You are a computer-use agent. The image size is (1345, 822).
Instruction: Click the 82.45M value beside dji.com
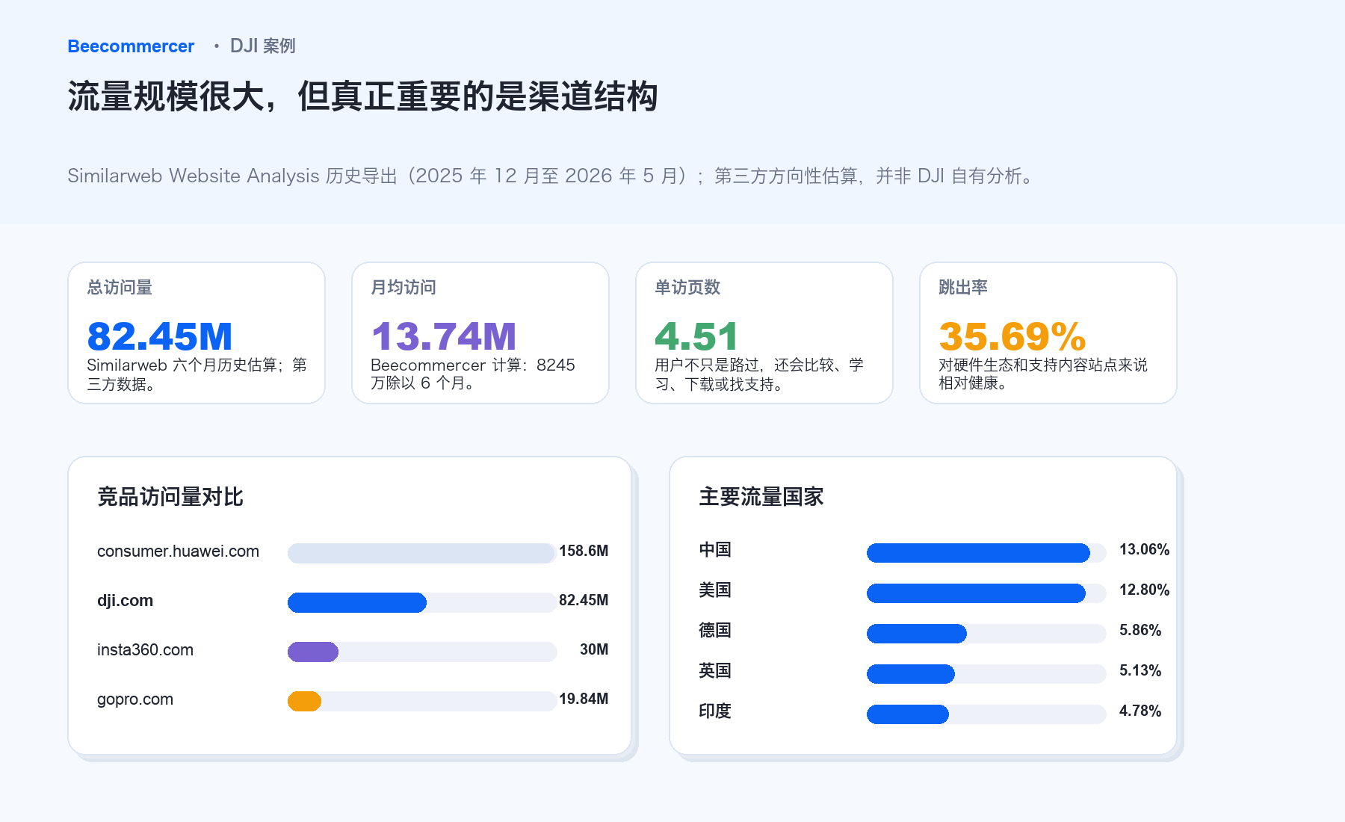point(584,601)
